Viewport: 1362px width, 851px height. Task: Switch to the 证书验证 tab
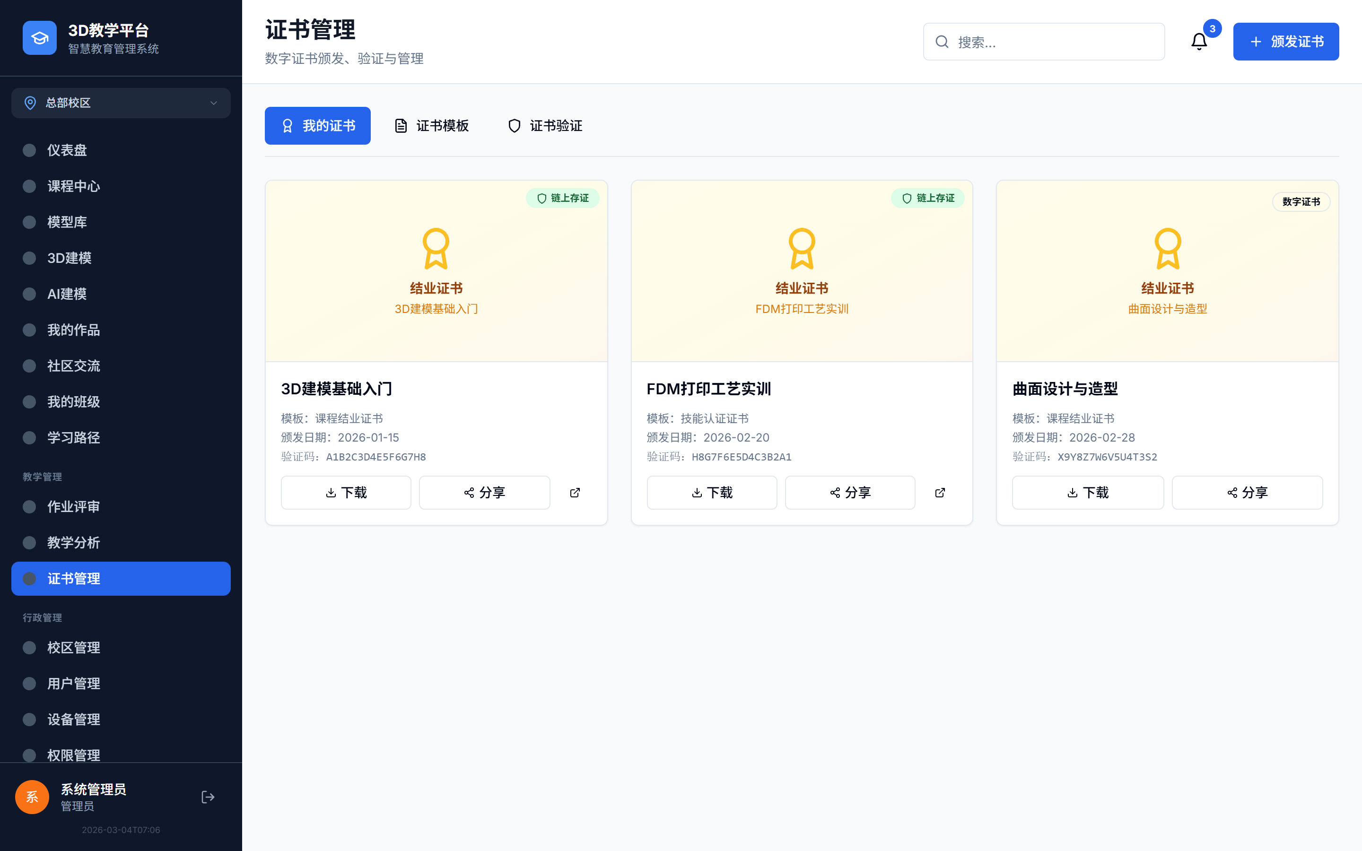click(544, 125)
